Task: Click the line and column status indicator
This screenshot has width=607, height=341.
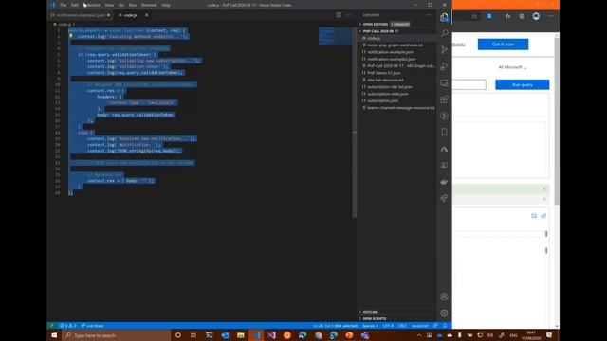Action: pos(335,326)
